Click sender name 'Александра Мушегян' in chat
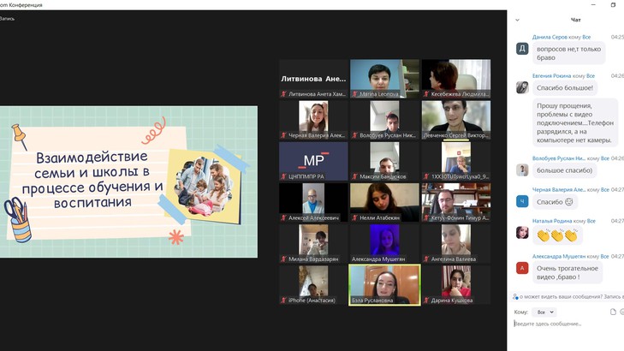624x351 pixels. click(x=559, y=256)
